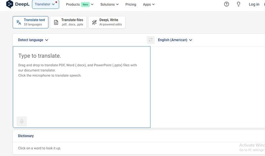Click the DeepL wordmark text
265x156 pixels.
(22, 4)
